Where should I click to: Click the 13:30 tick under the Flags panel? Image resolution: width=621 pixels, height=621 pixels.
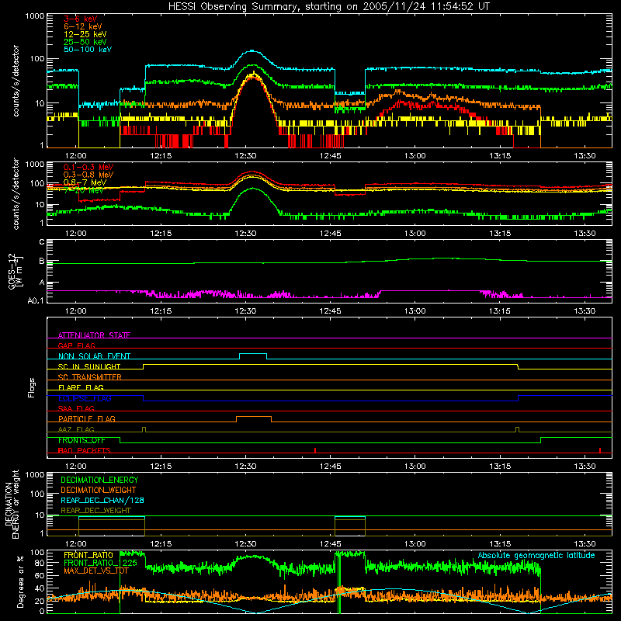pyautogui.click(x=585, y=467)
